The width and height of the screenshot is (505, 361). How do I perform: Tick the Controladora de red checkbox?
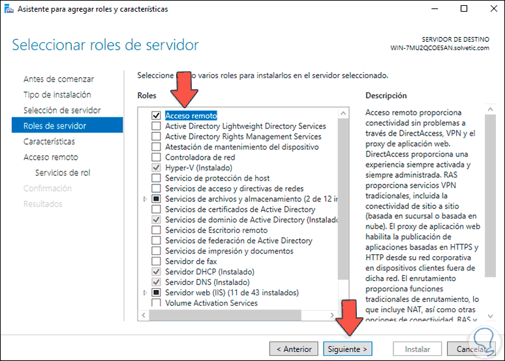[156, 157]
